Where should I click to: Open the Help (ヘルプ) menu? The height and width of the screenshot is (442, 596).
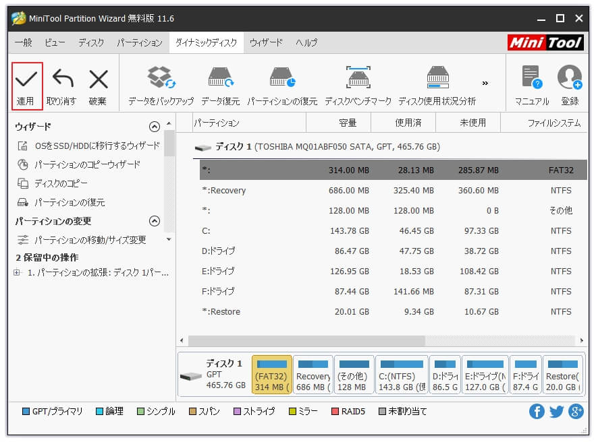[306, 42]
